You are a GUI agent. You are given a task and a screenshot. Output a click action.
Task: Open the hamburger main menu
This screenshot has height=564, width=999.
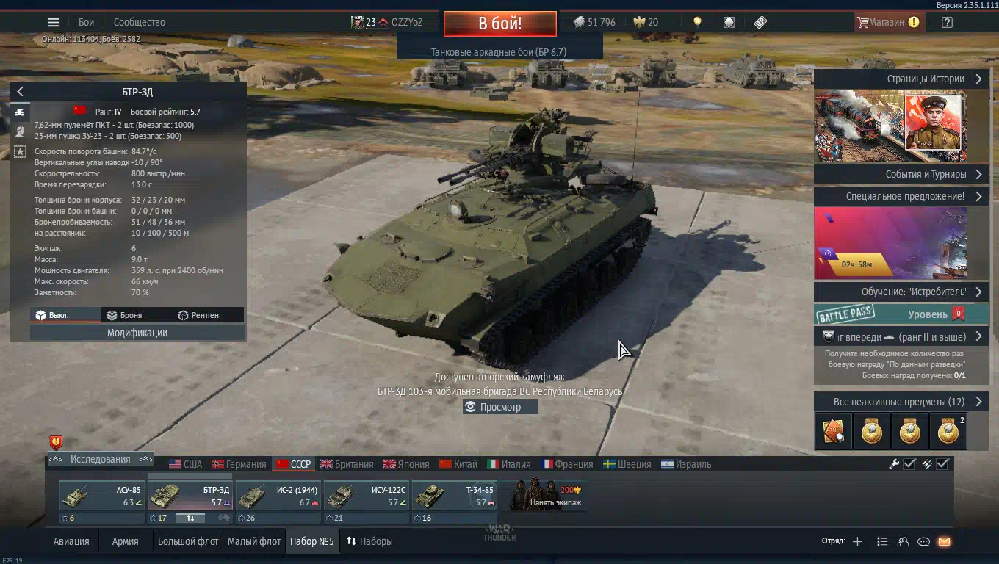tap(53, 22)
